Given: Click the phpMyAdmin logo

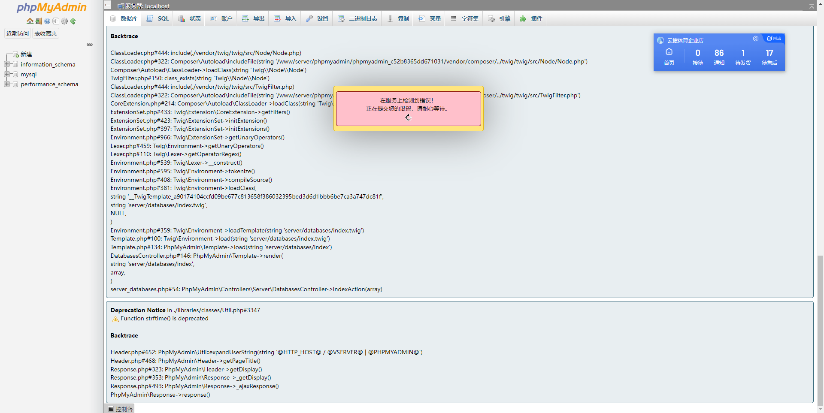Looking at the screenshot, I should tap(51, 8).
